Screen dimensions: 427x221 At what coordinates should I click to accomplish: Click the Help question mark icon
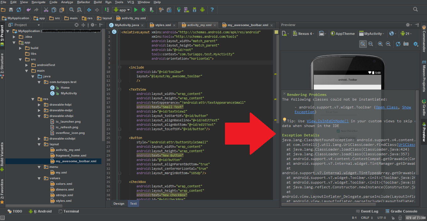(x=212, y=10)
